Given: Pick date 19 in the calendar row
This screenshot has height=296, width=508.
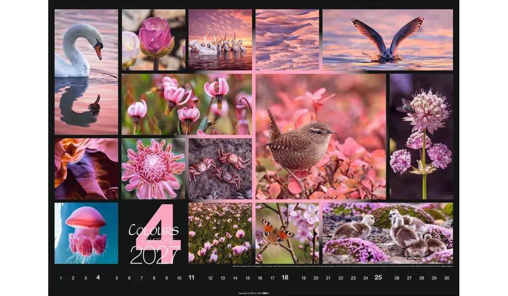Looking at the screenshot, I should (304, 278).
